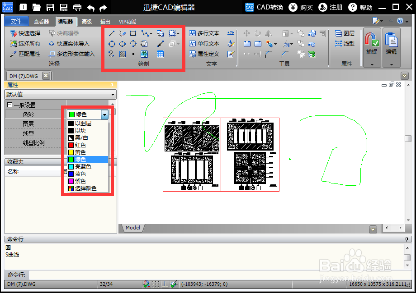Switch to the 高级 tab
416x293 pixels.
(x=87, y=22)
